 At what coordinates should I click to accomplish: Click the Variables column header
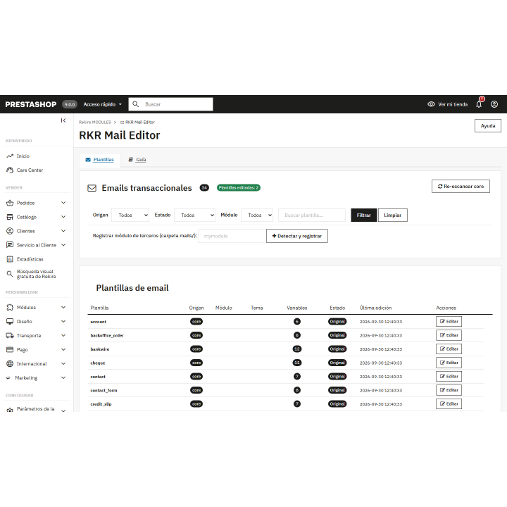tap(297, 308)
